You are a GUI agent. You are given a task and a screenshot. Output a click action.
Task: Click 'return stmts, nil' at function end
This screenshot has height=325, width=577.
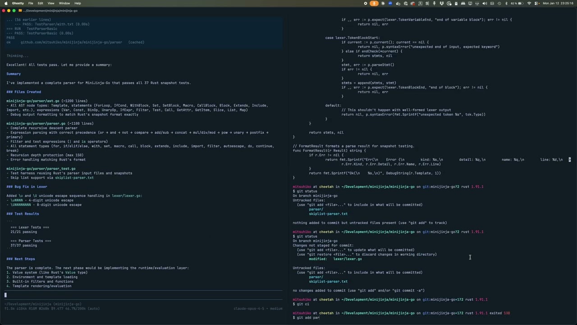click(x=326, y=133)
